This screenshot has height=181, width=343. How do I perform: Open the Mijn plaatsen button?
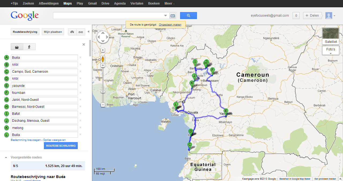(x=53, y=32)
